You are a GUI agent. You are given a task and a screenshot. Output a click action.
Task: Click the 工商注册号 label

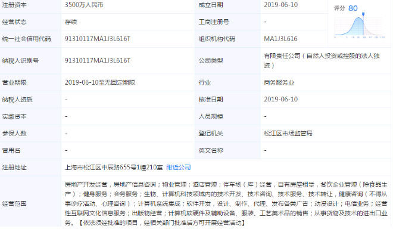214,22
